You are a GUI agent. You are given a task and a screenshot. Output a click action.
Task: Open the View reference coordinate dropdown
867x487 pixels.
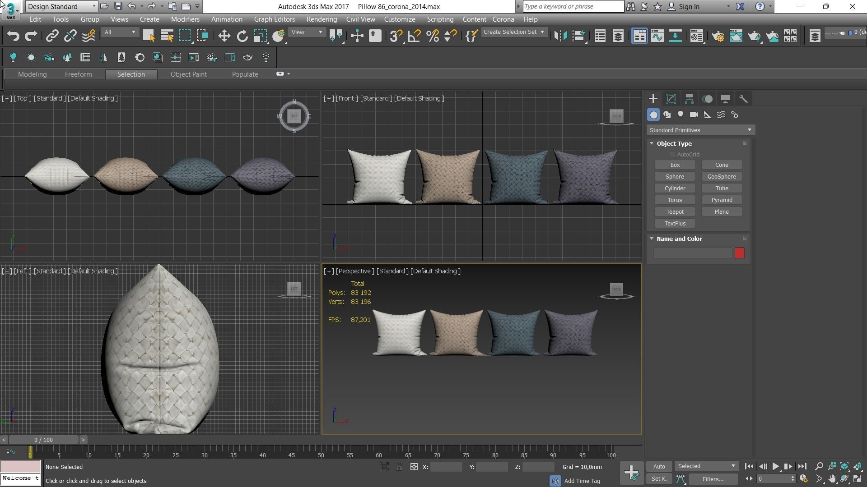point(307,32)
